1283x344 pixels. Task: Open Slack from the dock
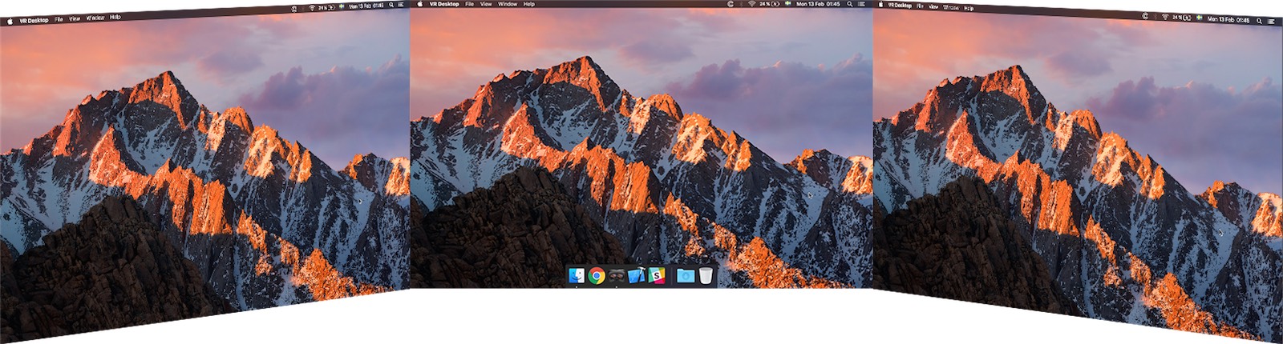pos(657,276)
